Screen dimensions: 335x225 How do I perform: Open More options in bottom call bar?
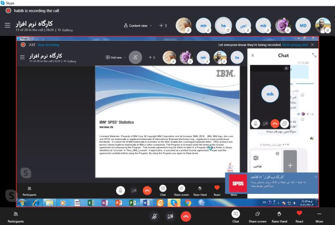coord(319,216)
